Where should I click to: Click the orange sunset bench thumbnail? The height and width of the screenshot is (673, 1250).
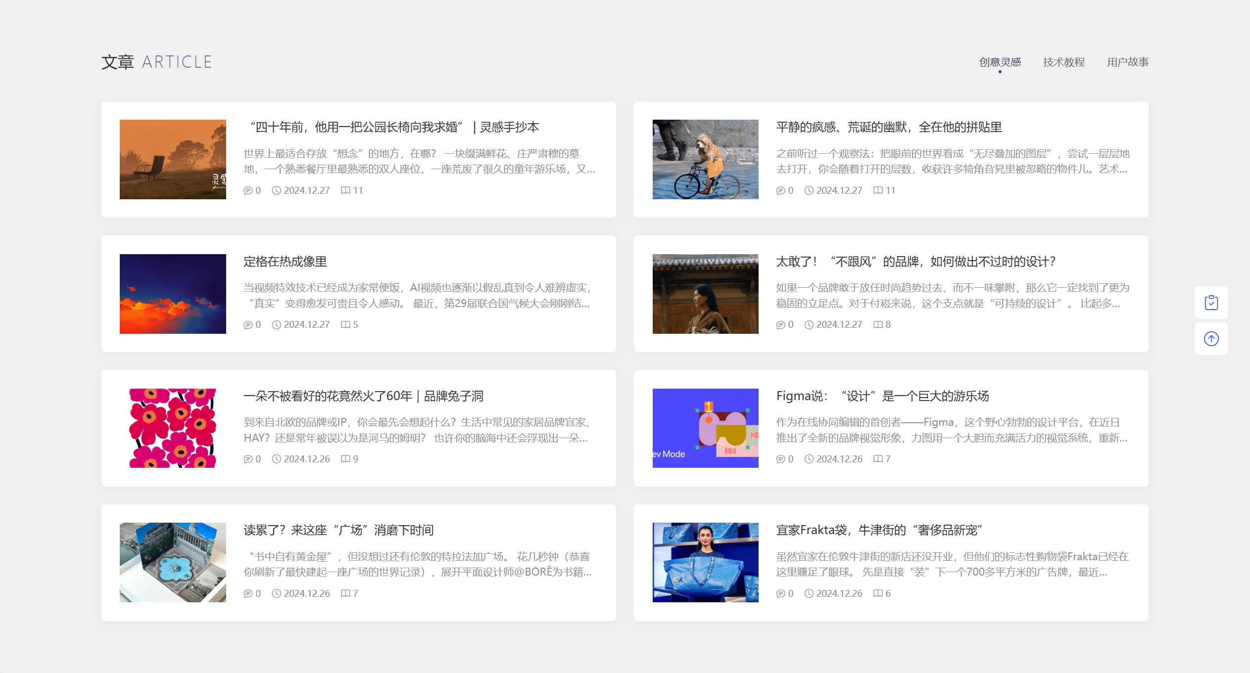[172, 159]
